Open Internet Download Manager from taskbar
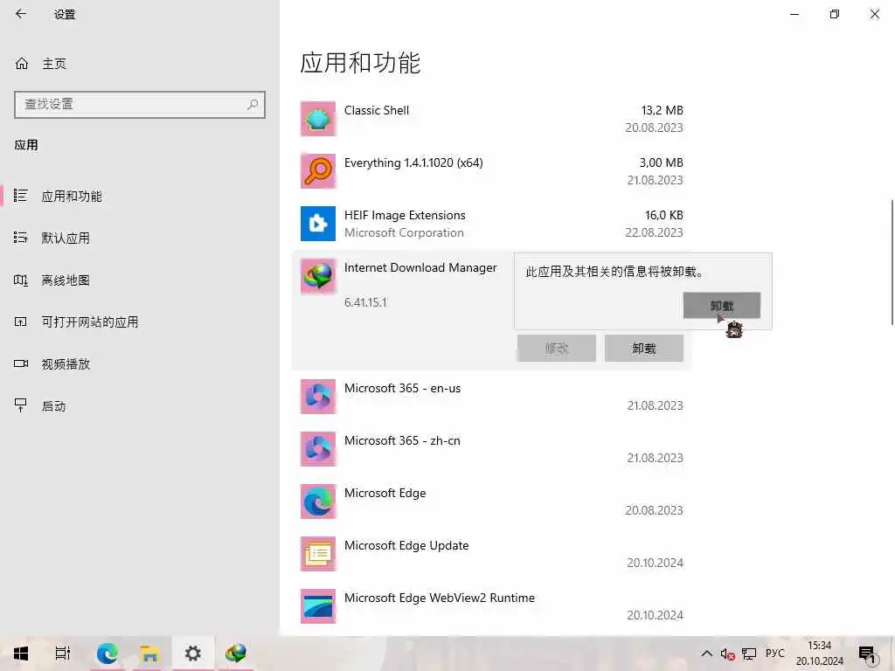 (235, 654)
